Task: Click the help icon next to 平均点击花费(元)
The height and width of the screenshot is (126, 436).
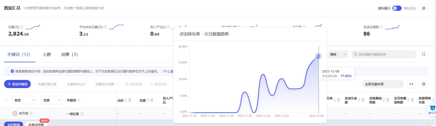Action: pos(105,27)
